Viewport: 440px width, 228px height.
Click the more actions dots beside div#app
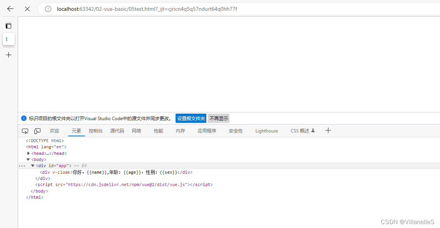pos(22,166)
